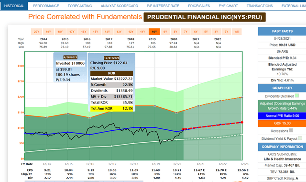Click the Blended P/E: 9.34 fact
306x182 pixels.
(x=282, y=58)
